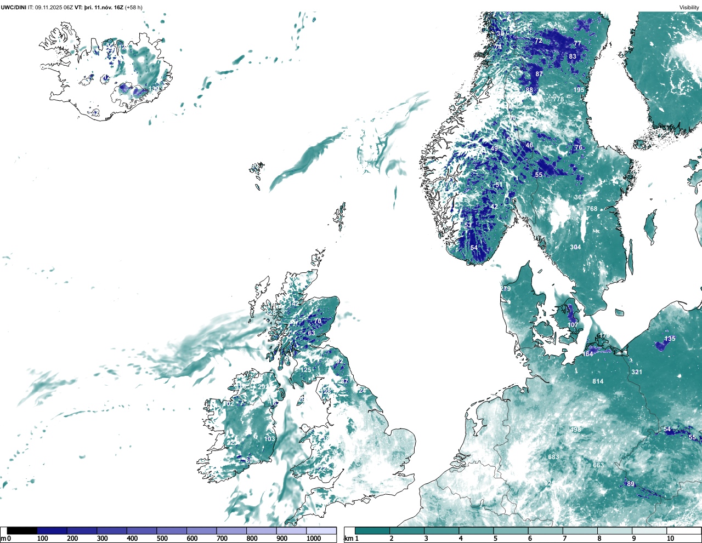Click visibility value '814' over northern Germany

pos(598,381)
